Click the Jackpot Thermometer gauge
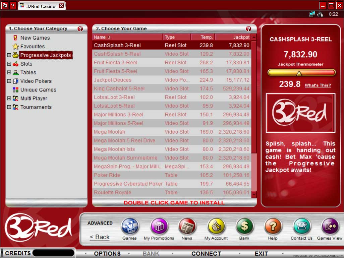This screenshot has height=258, width=344. [x=302, y=73]
